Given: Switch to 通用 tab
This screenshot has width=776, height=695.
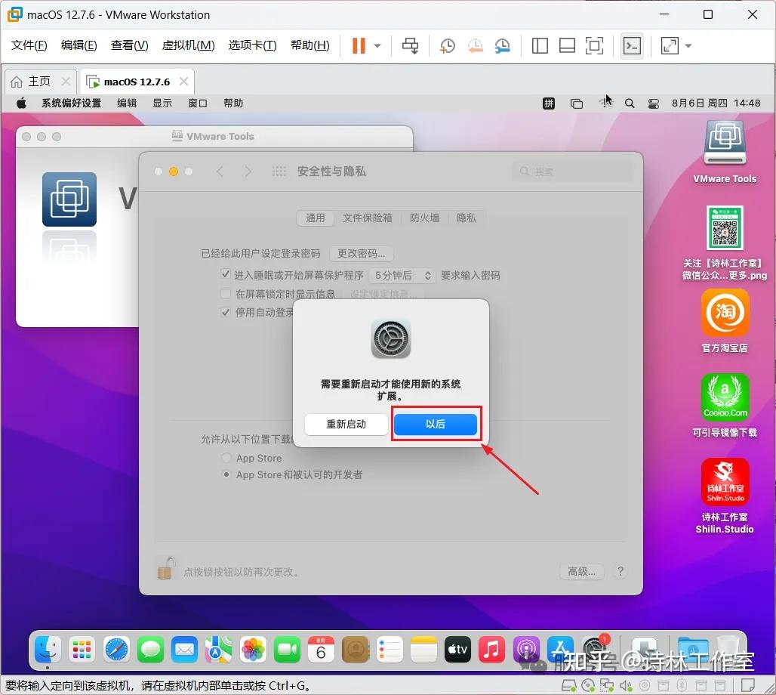Looking at the screenshot, I should (x=316, y=218).
